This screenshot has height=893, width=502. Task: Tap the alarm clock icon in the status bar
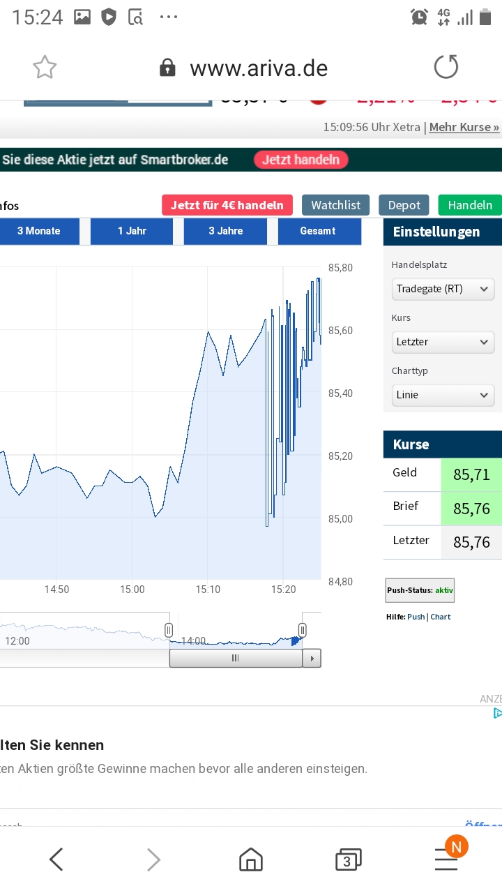coord(418,16)
